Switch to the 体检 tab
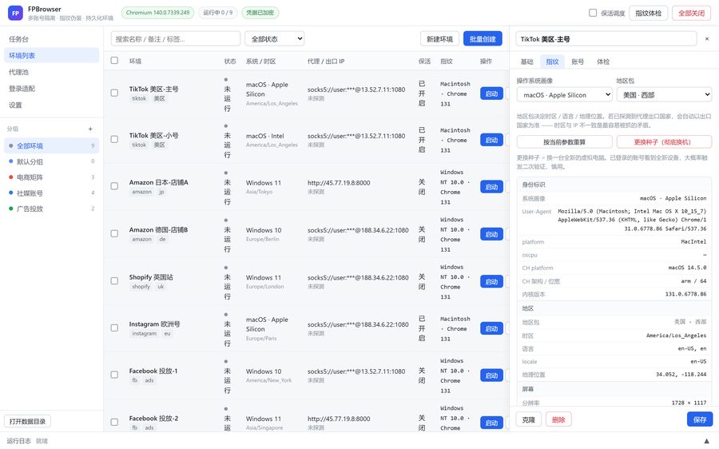Screen dimensions: 719x449 click(x=603, y=62)
